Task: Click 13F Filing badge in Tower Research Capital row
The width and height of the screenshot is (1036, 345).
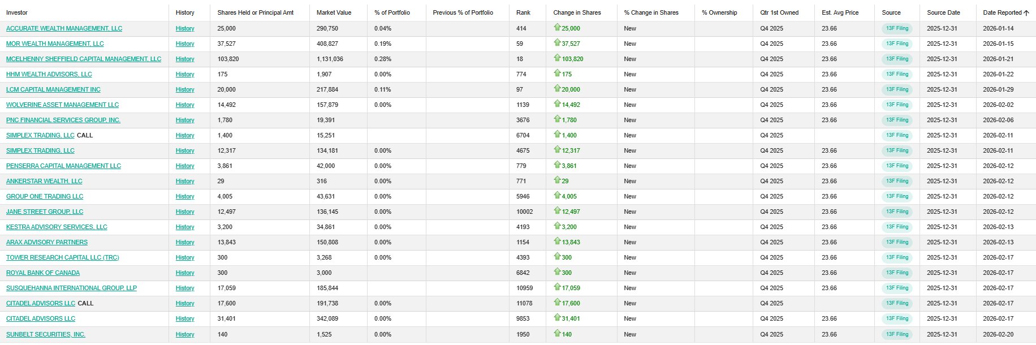Action: pyautogui.click(x=897, y=257)
